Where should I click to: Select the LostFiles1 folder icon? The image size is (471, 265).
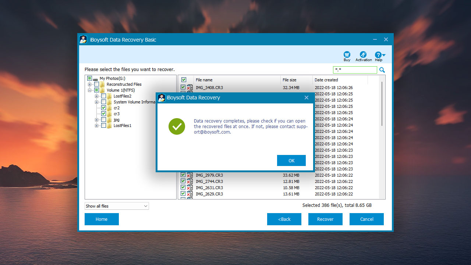click(109, 126)
